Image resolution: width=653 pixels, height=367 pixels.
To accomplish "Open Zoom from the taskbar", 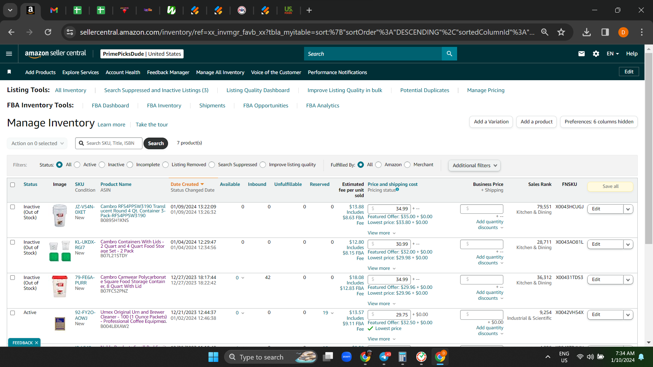I will (347, 357).
